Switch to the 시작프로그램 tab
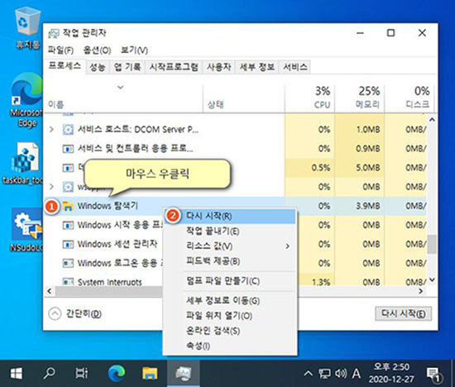This screenshot has width=455, height=387. coord(174,67)
